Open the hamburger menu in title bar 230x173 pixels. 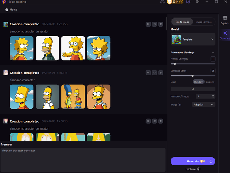(198, 2)
